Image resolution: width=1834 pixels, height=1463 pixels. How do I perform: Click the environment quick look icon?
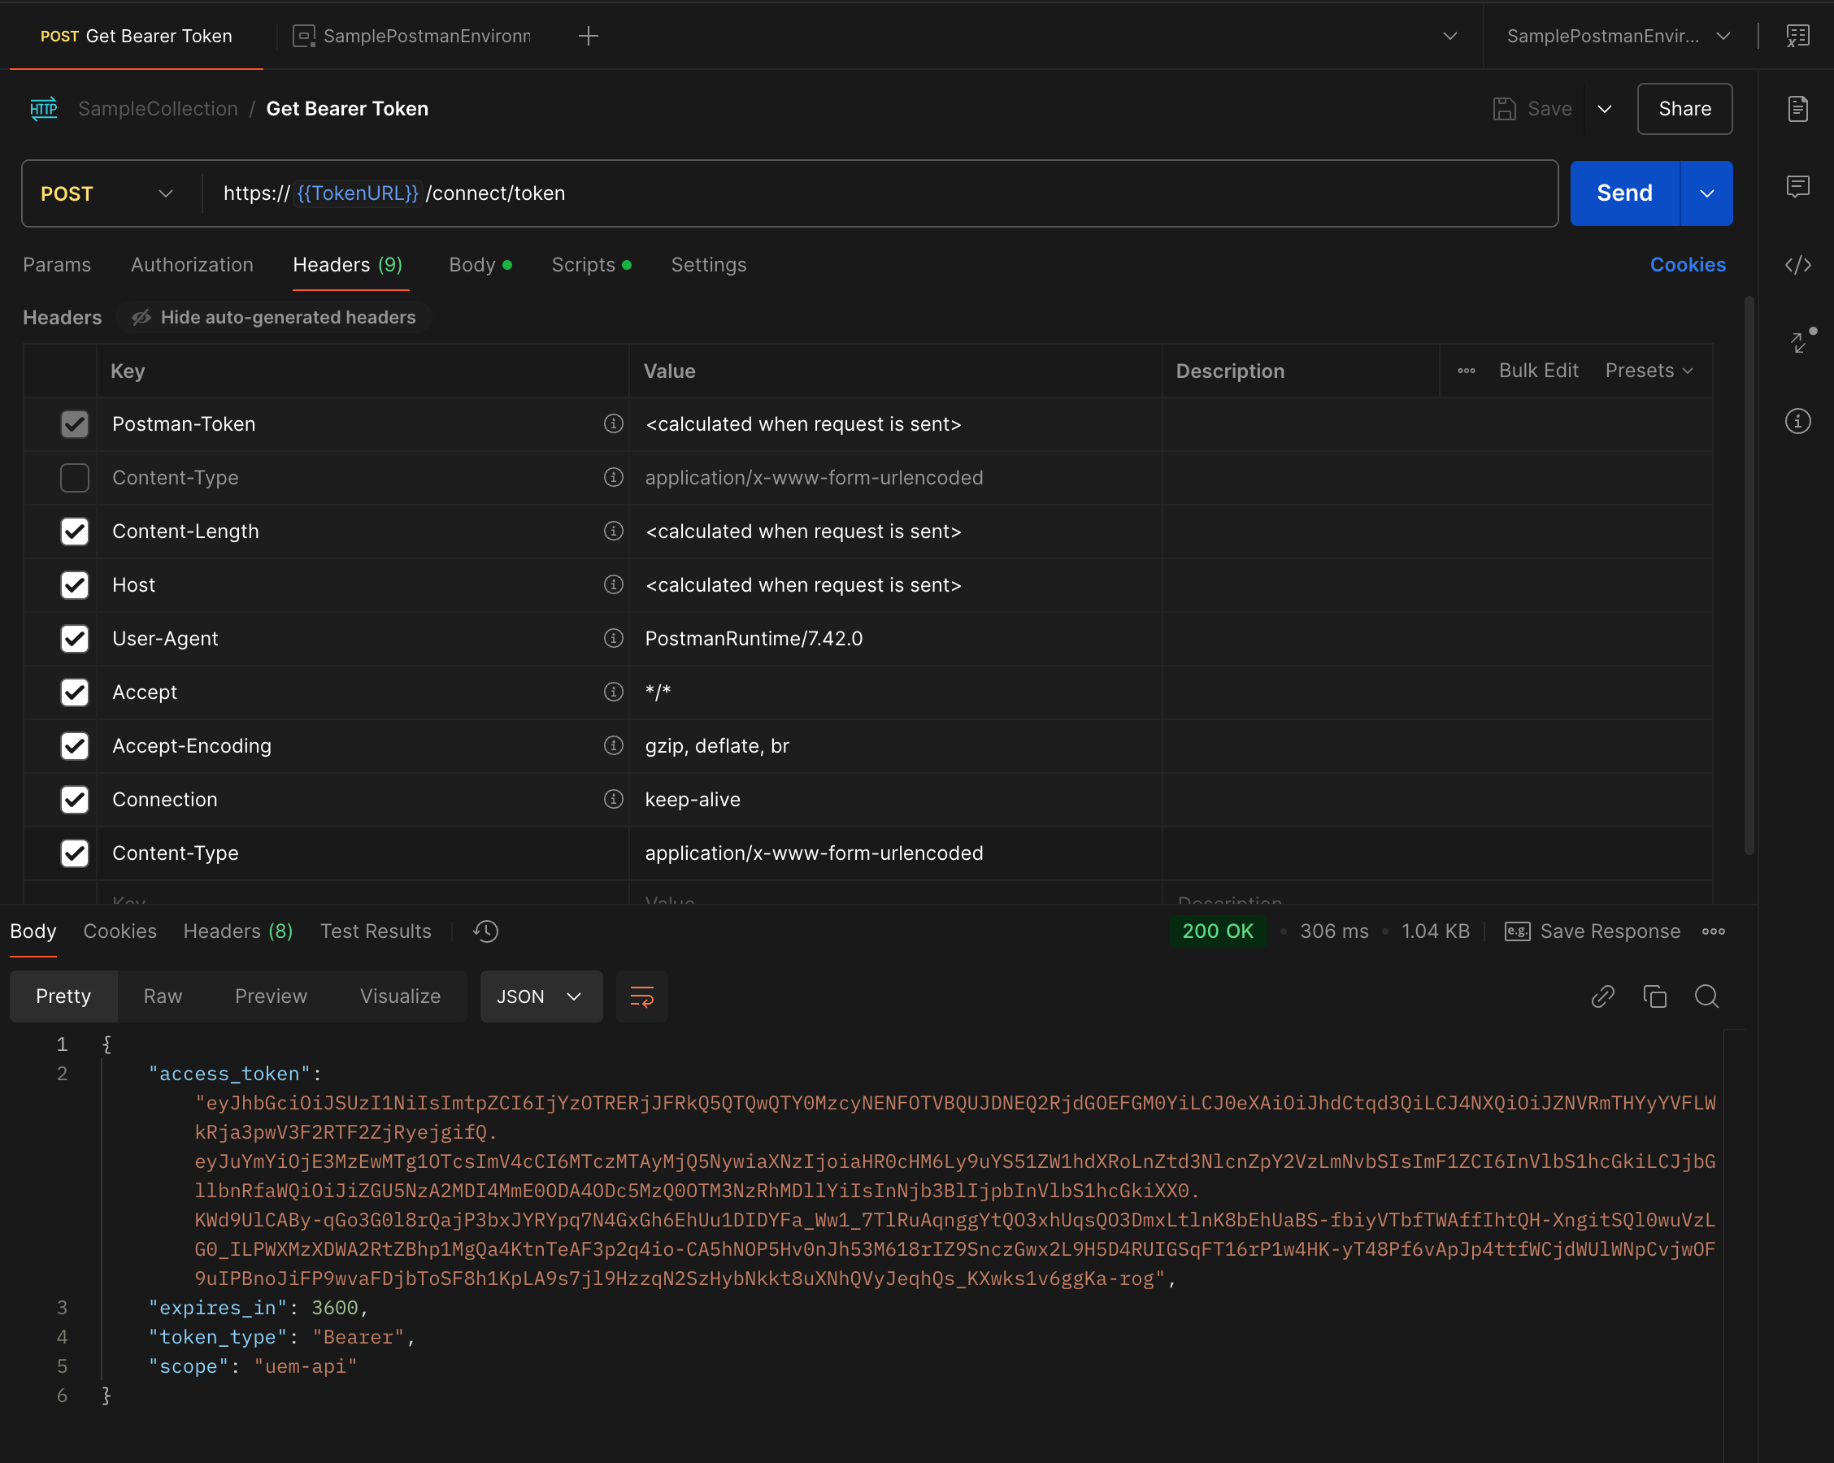coord(1797,36)
